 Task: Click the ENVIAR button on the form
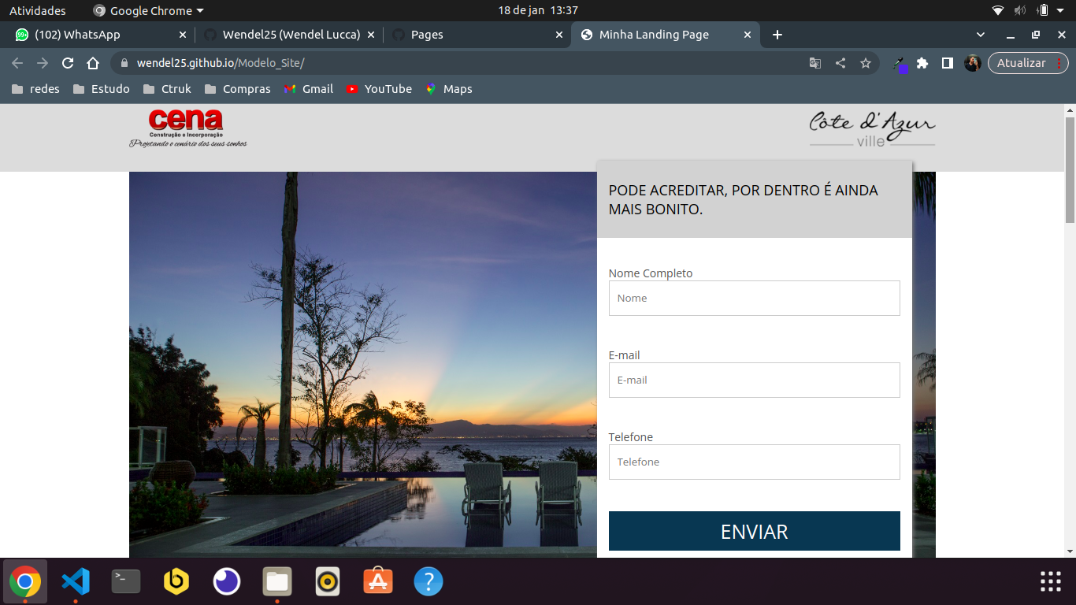click(754, 530)
